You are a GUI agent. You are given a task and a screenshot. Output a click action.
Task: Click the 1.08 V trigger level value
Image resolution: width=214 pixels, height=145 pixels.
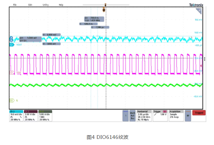[x=163, y=115]
